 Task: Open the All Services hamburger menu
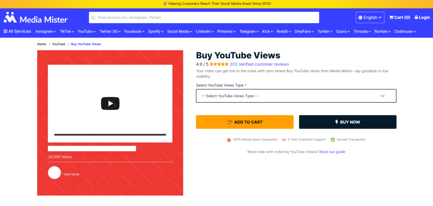tap(17, 31)
